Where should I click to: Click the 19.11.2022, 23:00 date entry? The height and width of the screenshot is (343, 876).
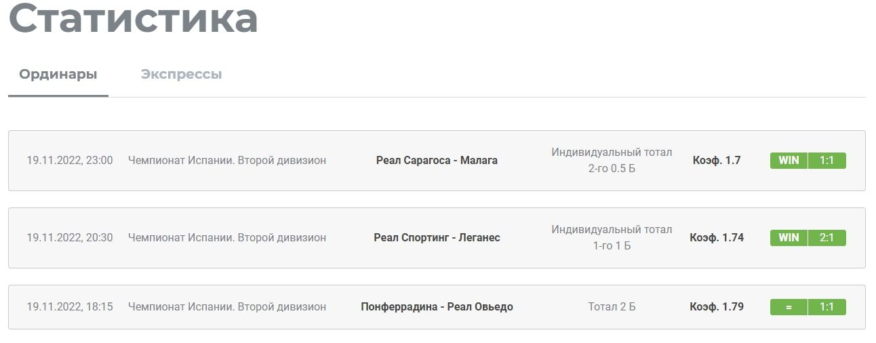pos(70,161)
